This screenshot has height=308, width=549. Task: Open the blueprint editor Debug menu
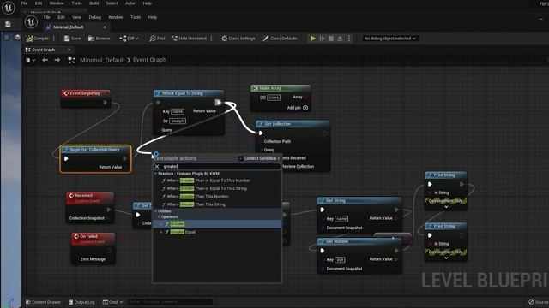[x=95, y=17]
